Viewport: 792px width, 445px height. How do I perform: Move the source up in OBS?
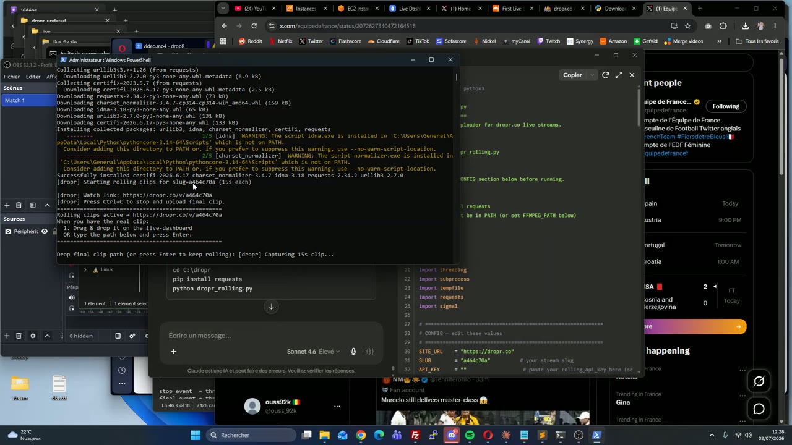(x=47, y=336)
